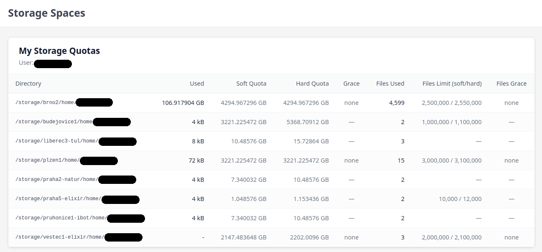Click the 15 files used value
Image resolution: width=542 pixels, height=252 pixels.
401,160
